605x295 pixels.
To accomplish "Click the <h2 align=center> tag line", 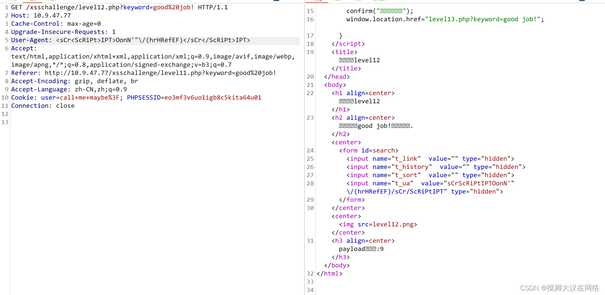I will pos(363,118).
